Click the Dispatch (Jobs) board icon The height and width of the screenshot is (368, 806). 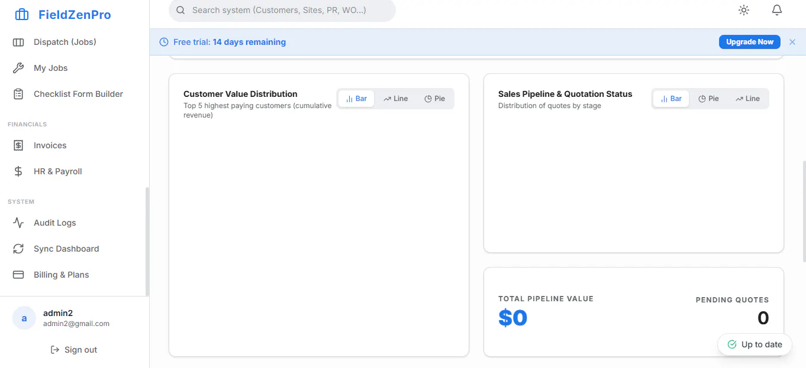click(x=18, y=42)
